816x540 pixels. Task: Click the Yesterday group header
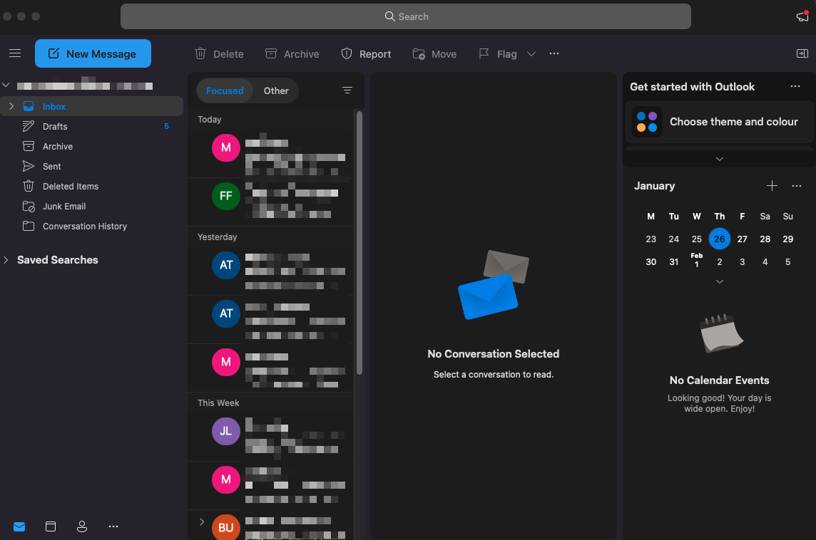pos(217,237)
